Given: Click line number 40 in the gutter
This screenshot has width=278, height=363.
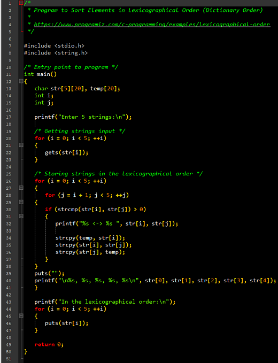Looking at the screenshot, I should click(x=9, y=281).
